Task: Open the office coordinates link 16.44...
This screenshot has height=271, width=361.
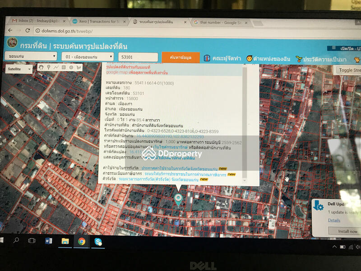Action: (170, 136)
